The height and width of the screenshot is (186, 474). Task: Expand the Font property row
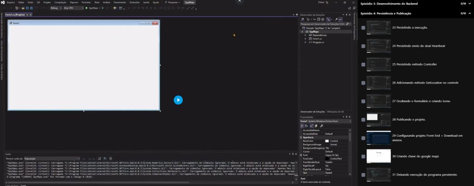(x=301, y=155)
